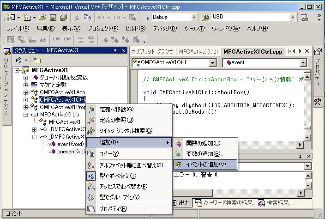
Task: Choose Add Event (V) from submenu
Action: (205, 164)
